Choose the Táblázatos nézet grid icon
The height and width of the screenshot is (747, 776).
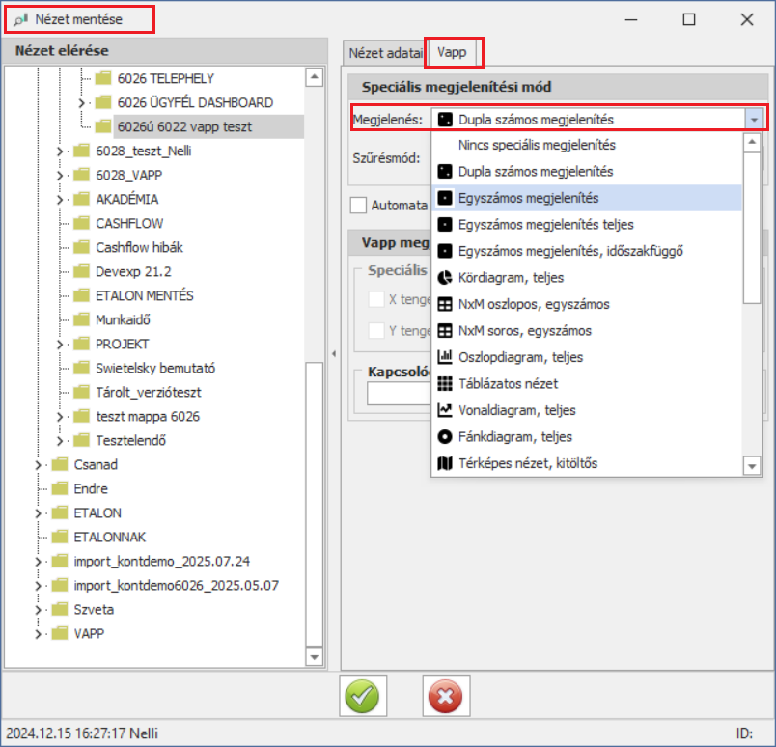(445, 383)
